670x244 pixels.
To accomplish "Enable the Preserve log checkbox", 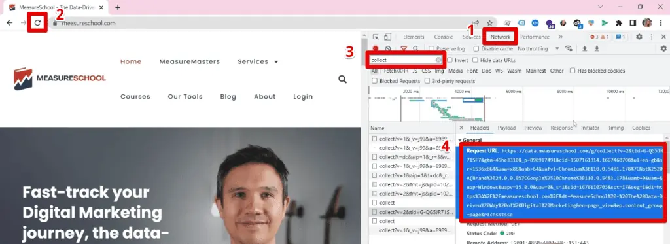I will pyautogui.click(x=431, y=48).
